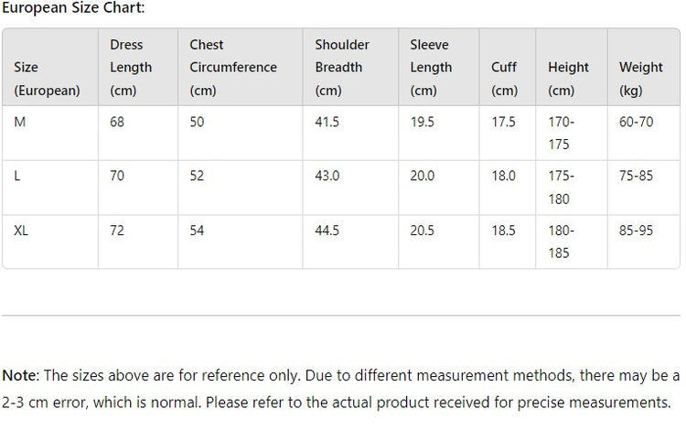The width and height of the screenshot is (686, 430).
Task: Click the European Size Chart heading
Action: pyautogui.click(x=73, y=8)
